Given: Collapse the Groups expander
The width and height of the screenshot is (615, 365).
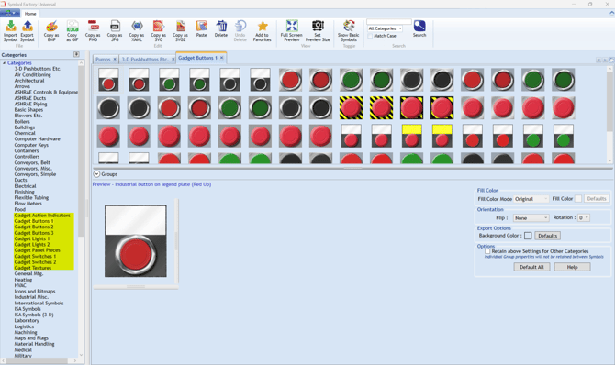Looking at the screenshot, I should point(96,174).
